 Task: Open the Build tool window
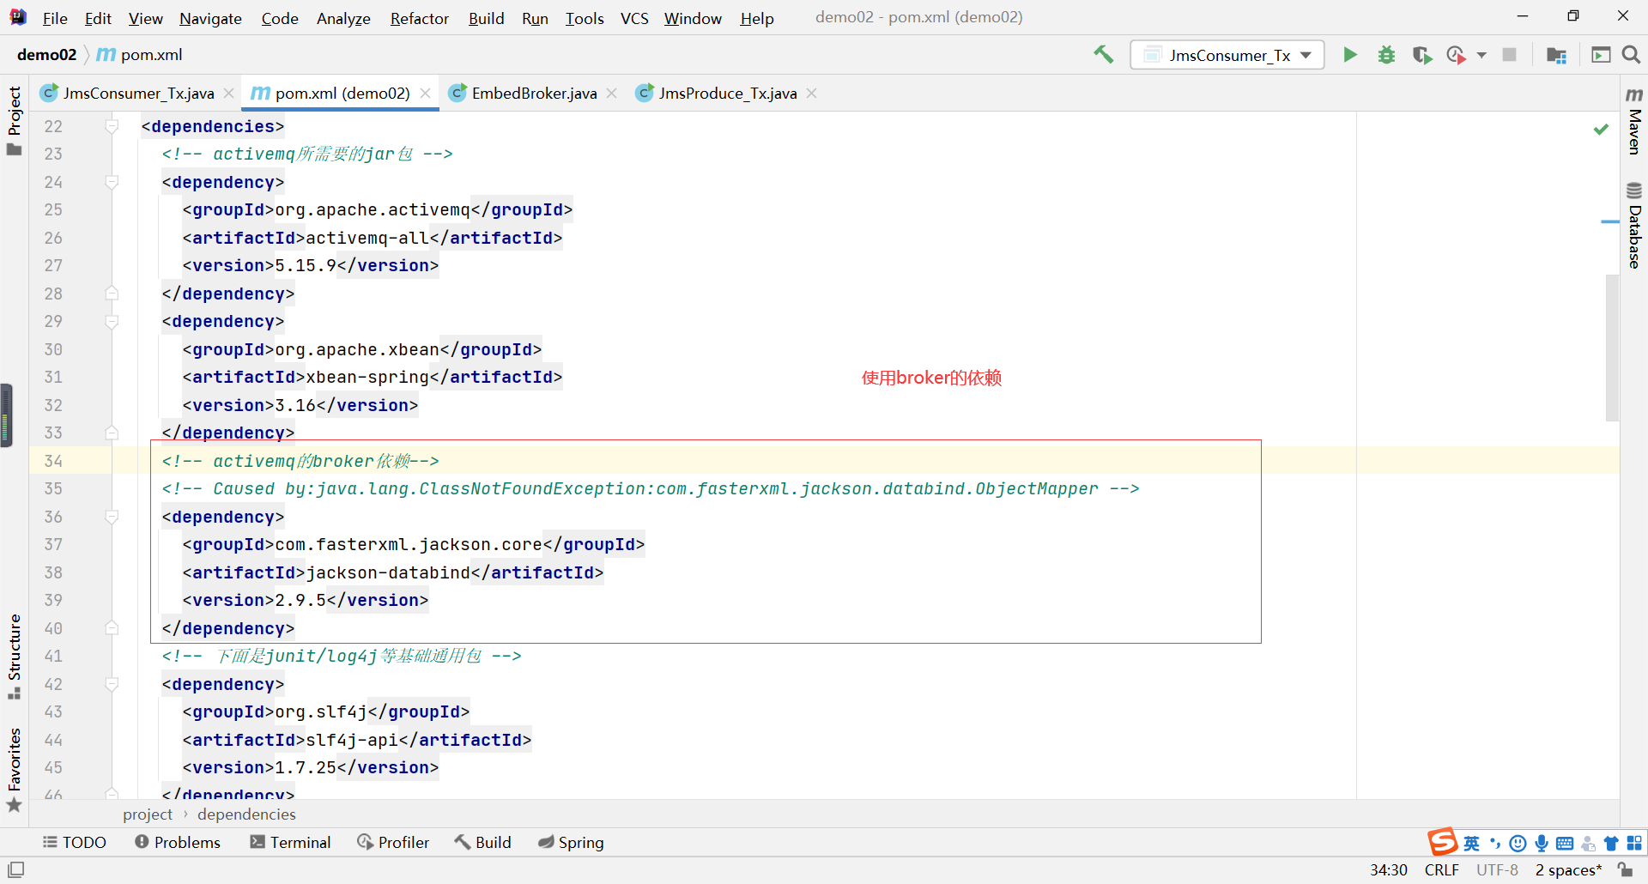[x=482, y=842]
